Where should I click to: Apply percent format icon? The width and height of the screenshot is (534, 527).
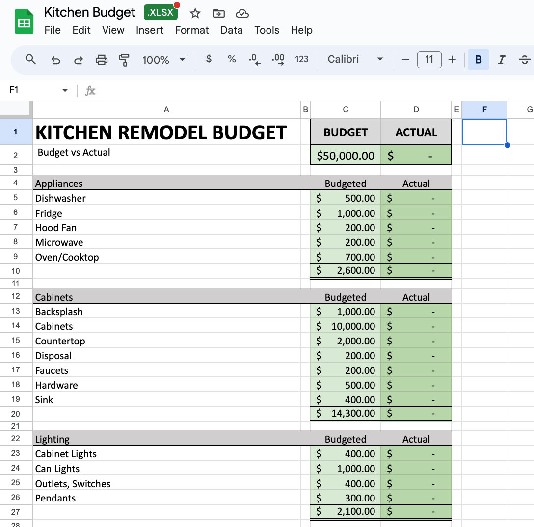[231, 59]
